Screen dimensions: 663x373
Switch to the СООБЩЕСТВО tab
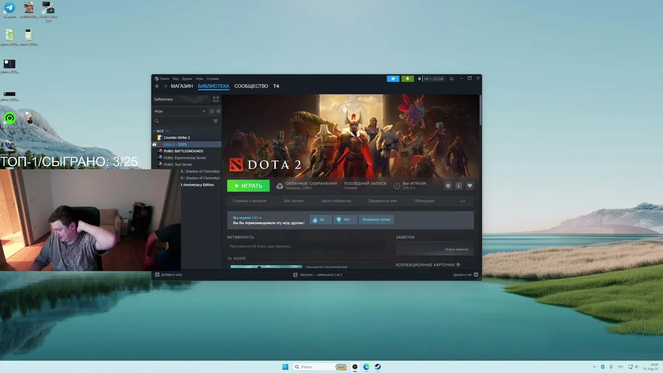[x=251, y=86]
